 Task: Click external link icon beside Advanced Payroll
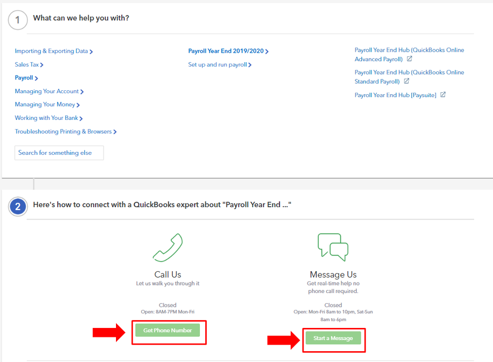[410, 59]
